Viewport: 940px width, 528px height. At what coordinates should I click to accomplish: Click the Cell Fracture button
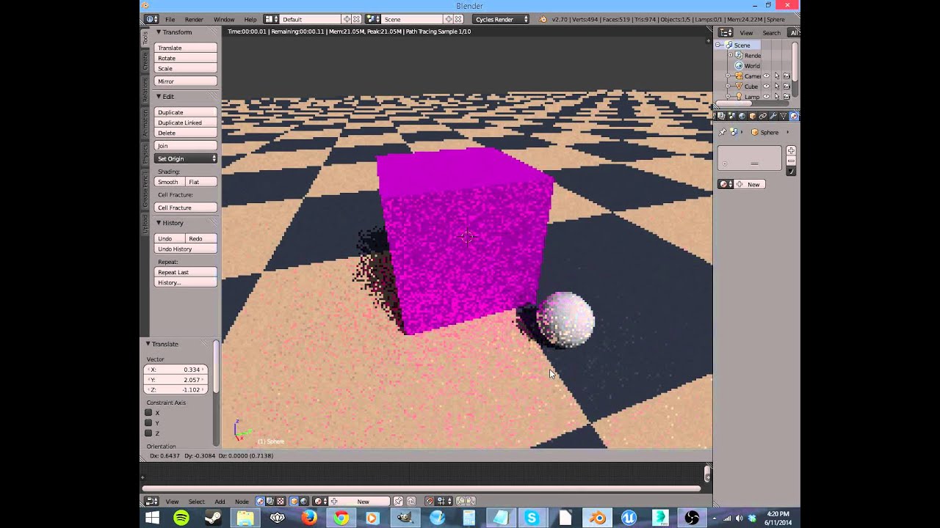186,208
